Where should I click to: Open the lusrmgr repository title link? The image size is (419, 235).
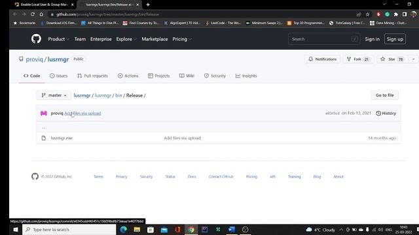pos(58,59)
